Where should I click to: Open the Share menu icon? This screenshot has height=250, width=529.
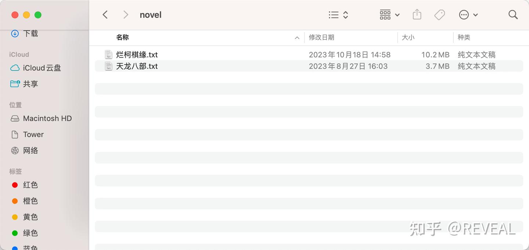(417, 15)
